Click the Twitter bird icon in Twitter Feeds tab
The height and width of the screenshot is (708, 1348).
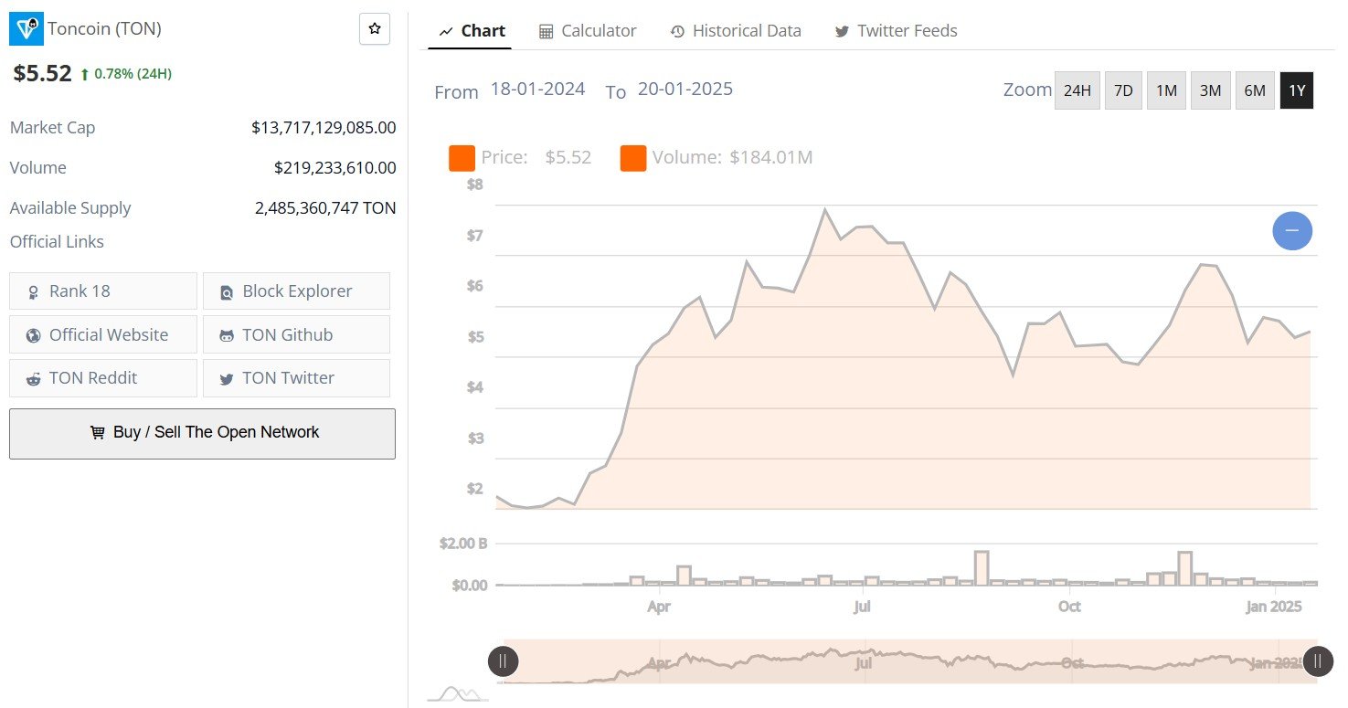pyautogui.click(x=842, y=32)
